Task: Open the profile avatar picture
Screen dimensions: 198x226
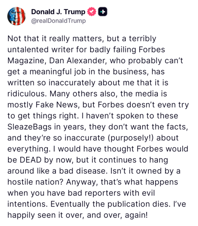Action: click(x=16, y=16)
